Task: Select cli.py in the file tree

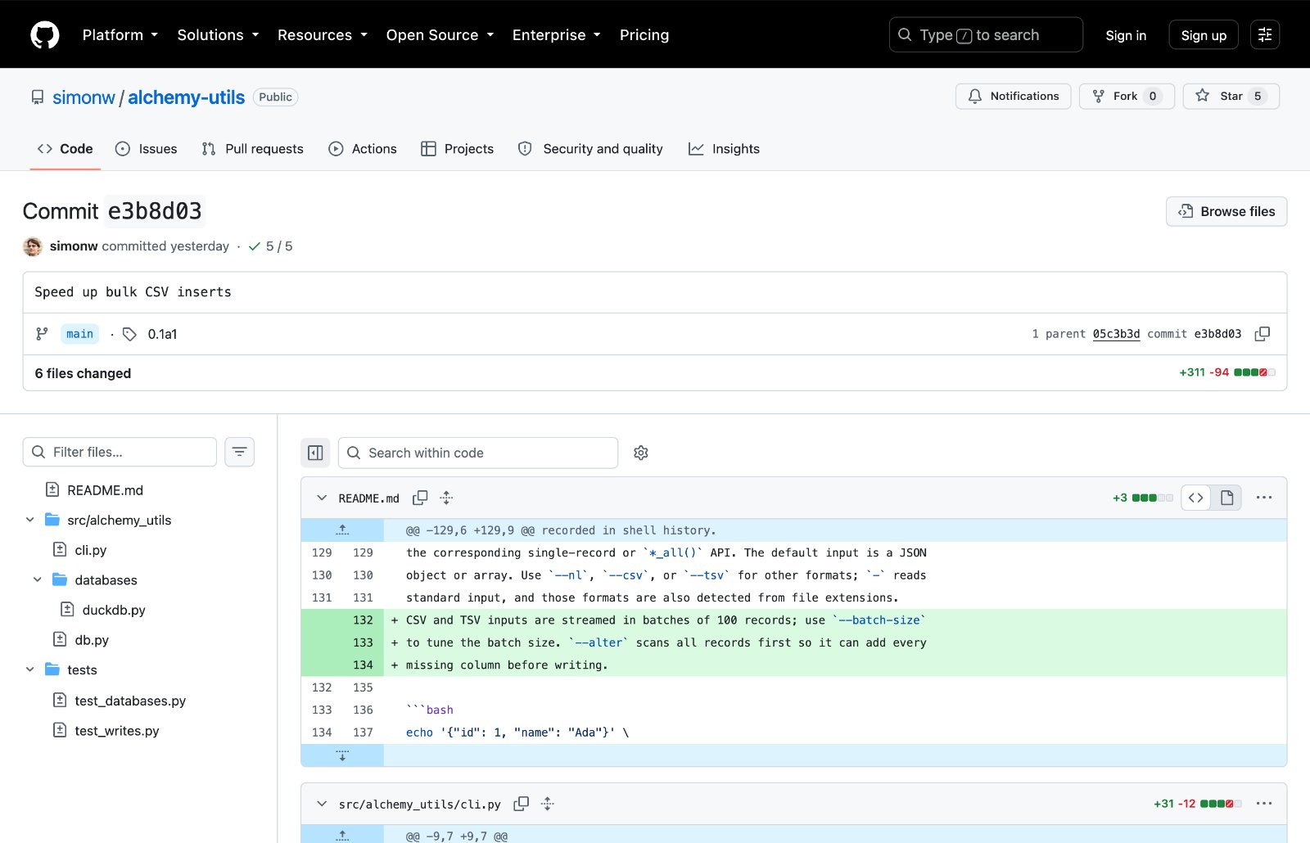Action: [x=90, y=550]
